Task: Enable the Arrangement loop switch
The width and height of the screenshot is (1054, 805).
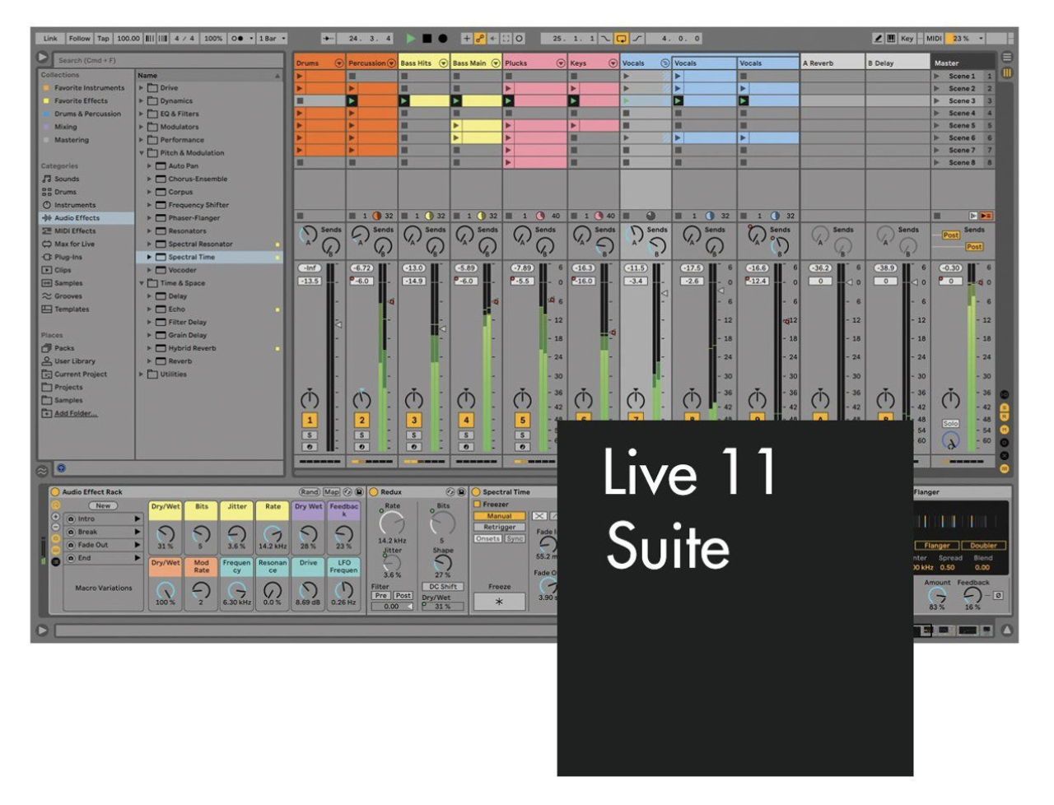Action: 621,38
